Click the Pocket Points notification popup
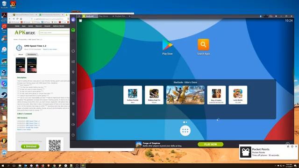This screenshot has width=299, height=168. click(269, 152)
